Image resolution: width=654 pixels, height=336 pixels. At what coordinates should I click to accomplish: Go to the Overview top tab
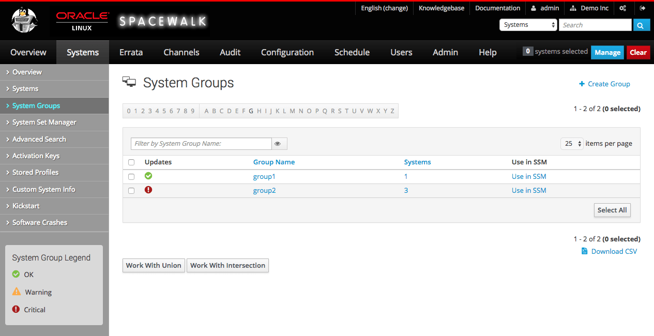28,52
